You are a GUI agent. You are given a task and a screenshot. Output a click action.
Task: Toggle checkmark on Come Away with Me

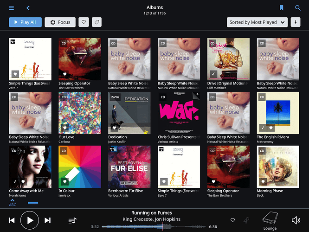tap(15, 181)
